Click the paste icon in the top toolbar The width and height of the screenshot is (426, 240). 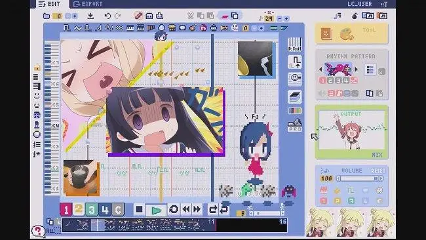coord(210,16)
